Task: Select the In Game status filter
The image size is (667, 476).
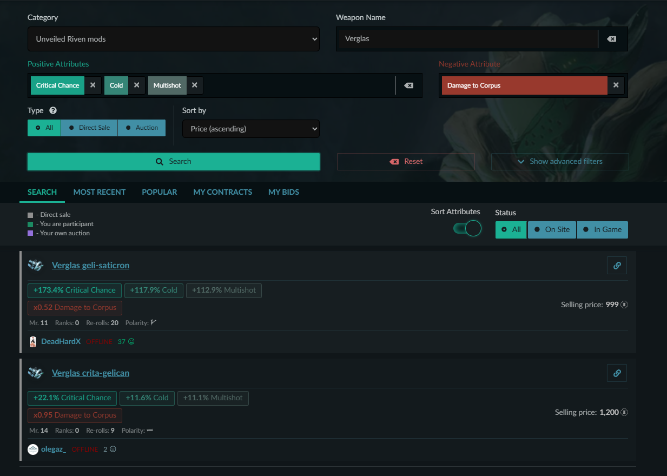Action: pos(603,229)
